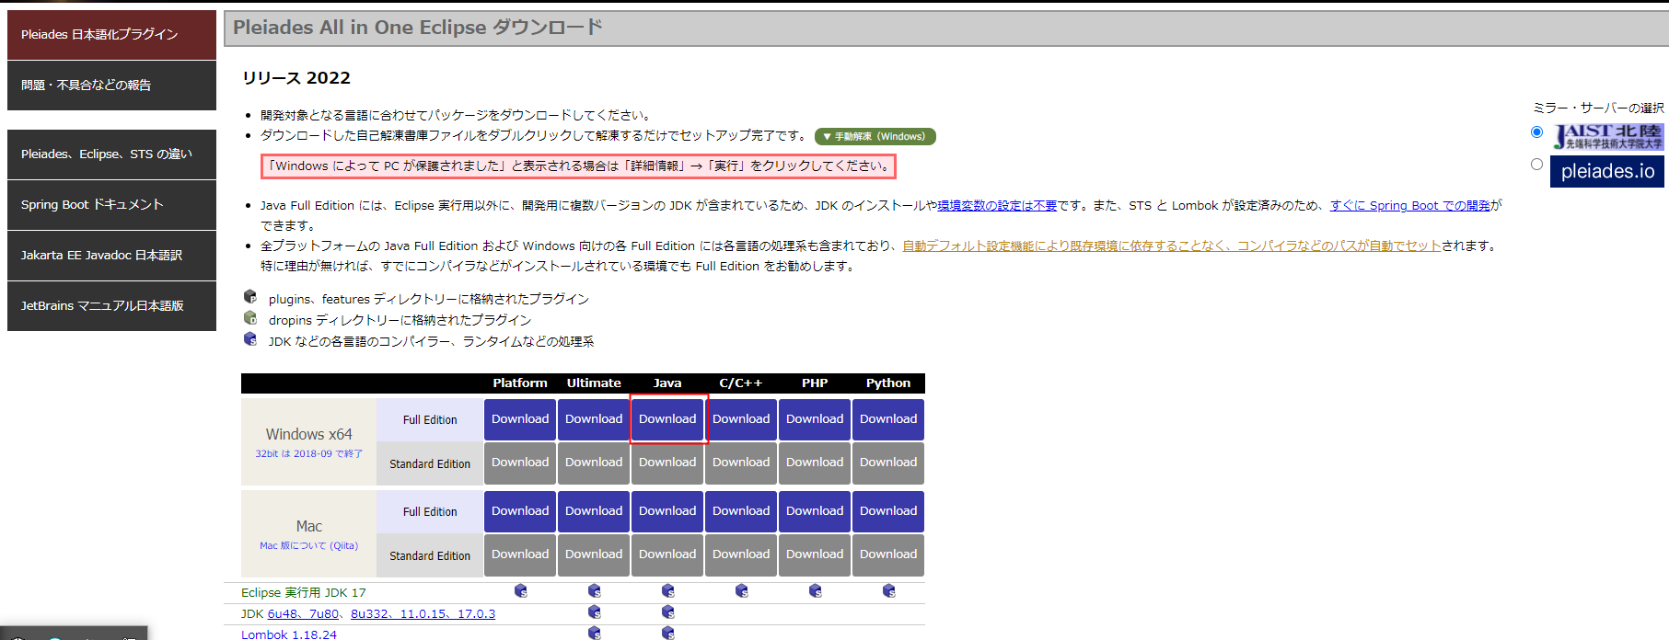Download Windows x64 Full Edition PHP
Viewport: 1669px width, 640px height.
tap(815, 419)
